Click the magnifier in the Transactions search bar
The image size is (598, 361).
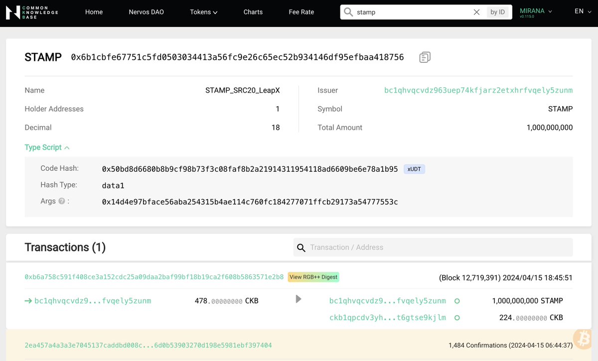pyautogui.click(x=301, y=247)
